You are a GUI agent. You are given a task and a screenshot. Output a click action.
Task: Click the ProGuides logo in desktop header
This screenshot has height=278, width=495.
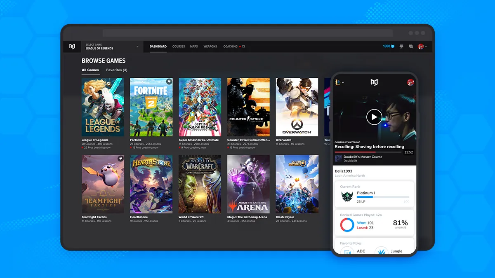72,47
